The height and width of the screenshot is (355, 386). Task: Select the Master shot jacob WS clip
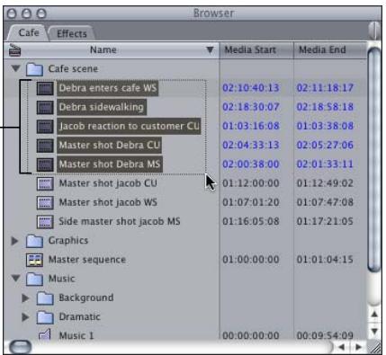[108, 202]
